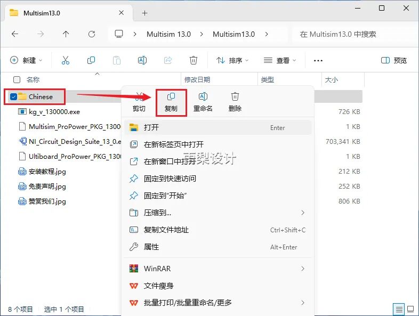Go up one folder level
The width and height of the screenshot is (419, 316).
[x=66, y=34]
